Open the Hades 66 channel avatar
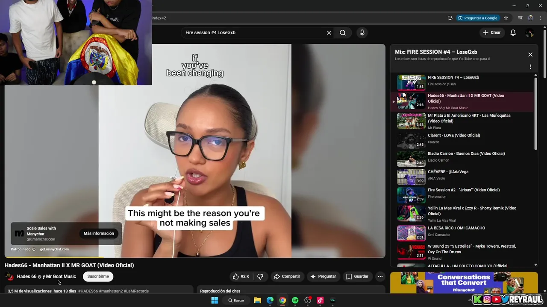 click(9, 276)
